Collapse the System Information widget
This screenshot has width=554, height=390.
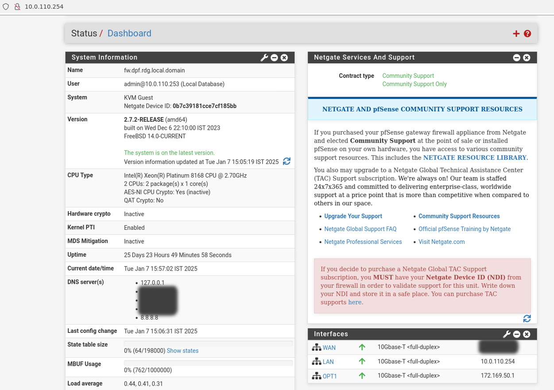pos(274,57)
